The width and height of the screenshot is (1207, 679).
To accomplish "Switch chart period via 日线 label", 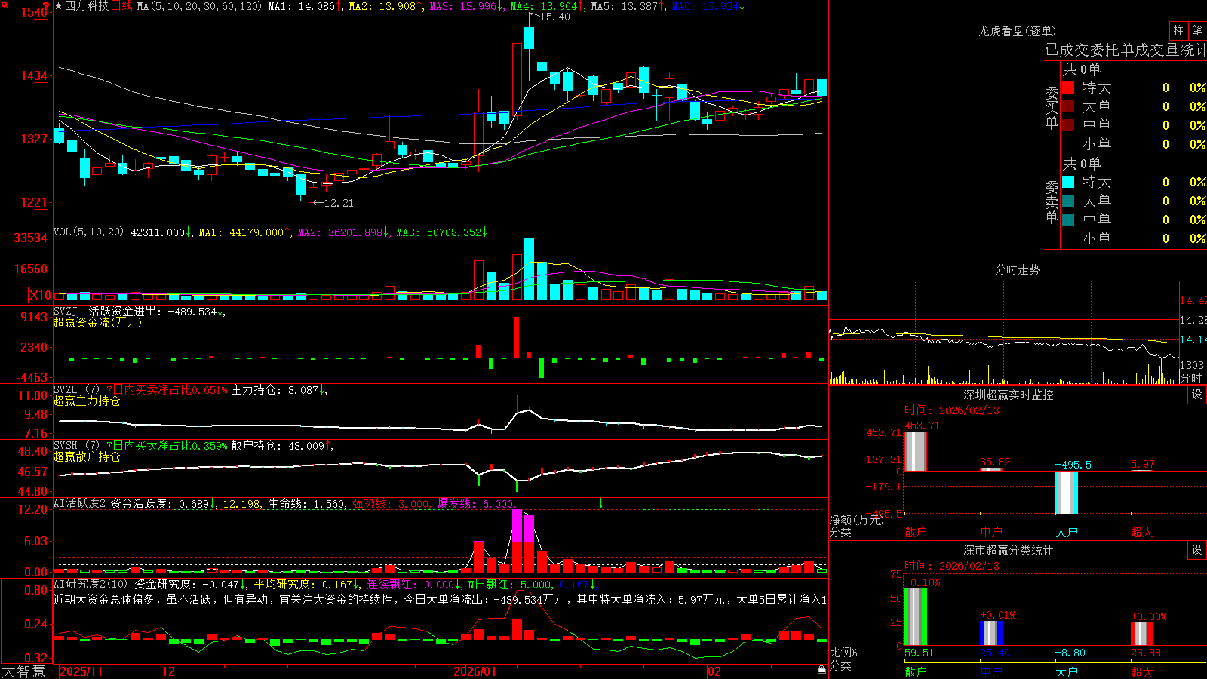I will pyautogui.click(x=121, y=6).
